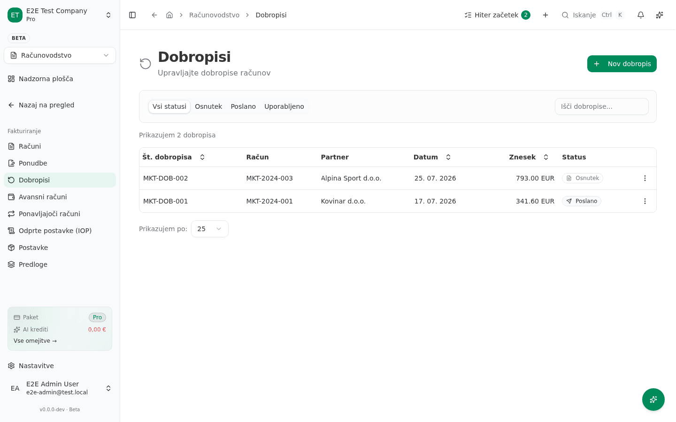Viewport: 676px width, 422px height.
Task: Follow the Vse omejitve link
Action: tap(35, 341)
